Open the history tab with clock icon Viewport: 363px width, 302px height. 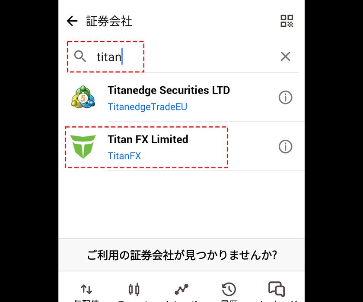coord(229,290)
